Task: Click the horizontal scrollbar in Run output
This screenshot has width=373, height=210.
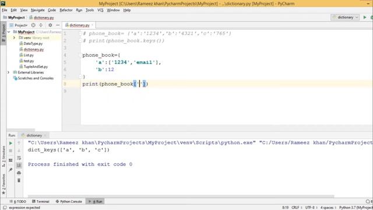Action: tap(181, 197)
